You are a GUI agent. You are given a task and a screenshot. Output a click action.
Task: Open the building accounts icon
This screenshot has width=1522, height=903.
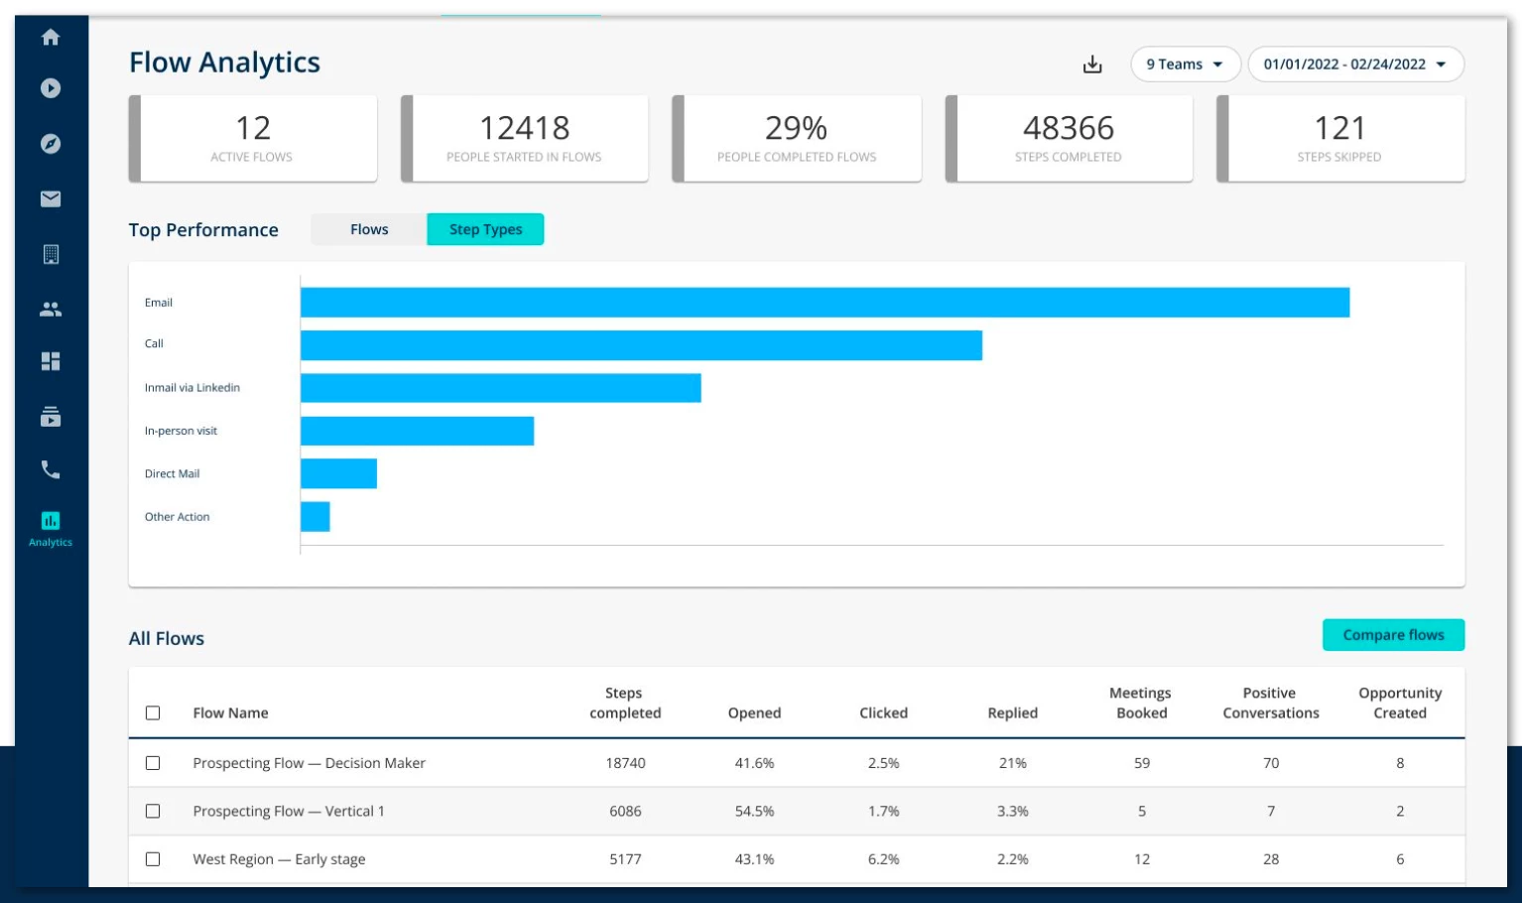coord(51,254)
